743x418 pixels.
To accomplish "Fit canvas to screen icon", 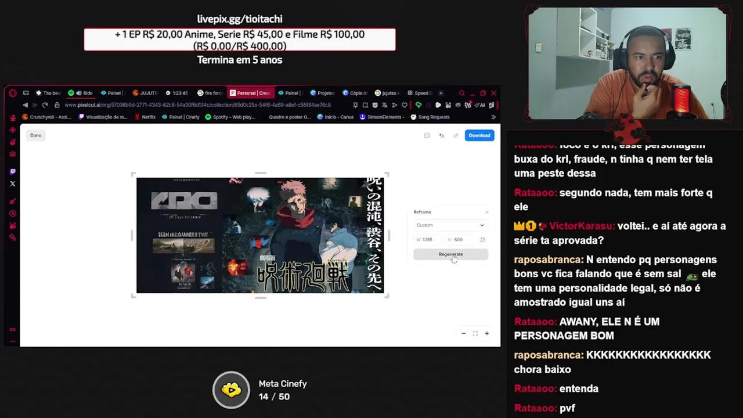I will pos(475,333).
